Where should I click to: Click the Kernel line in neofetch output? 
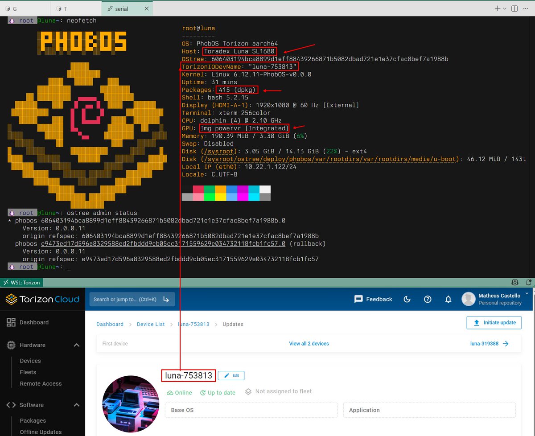coord(247,74)
